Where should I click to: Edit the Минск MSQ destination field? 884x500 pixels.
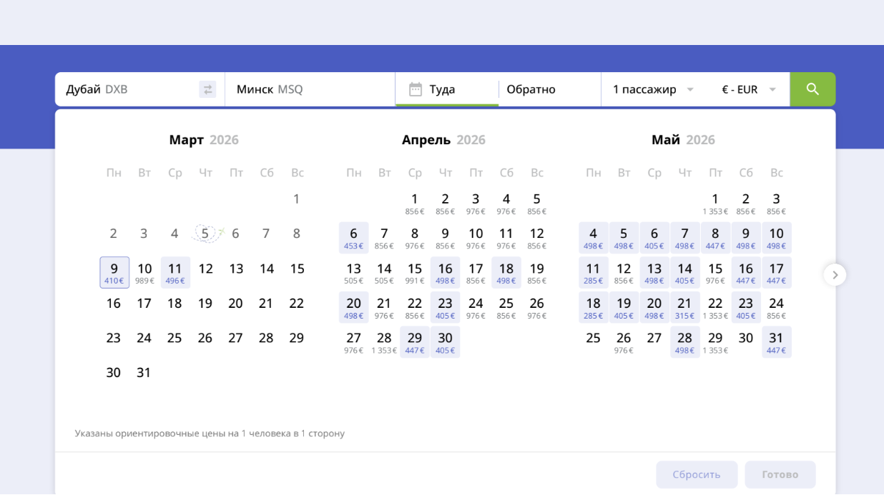308,89
